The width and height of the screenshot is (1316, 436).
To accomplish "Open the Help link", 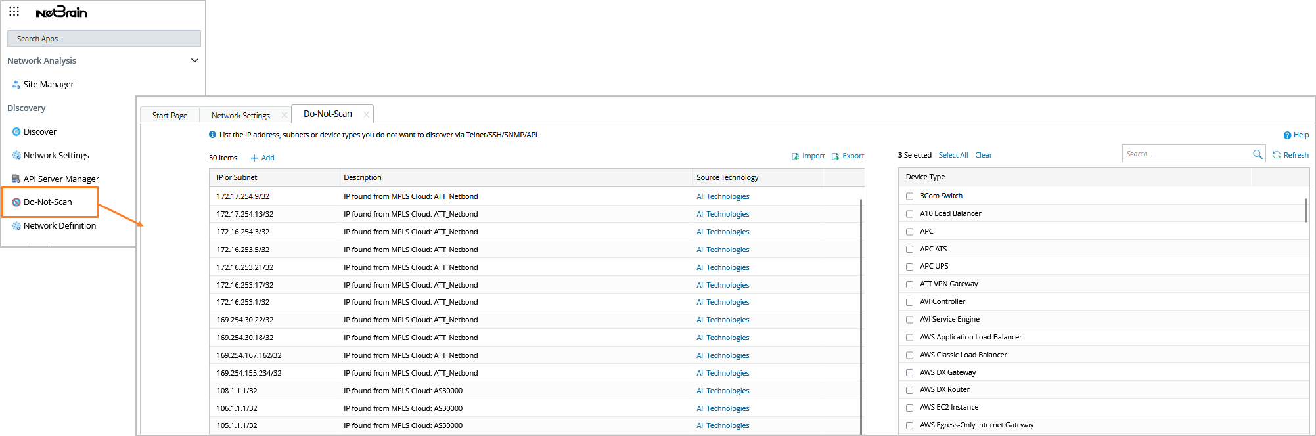I will coord(1302,135).
